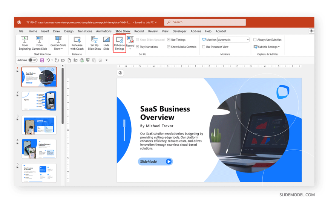This screenshot has height=203, width=328.
Task: Click the Record slideshow icon
Action: [x=130, y=40]
